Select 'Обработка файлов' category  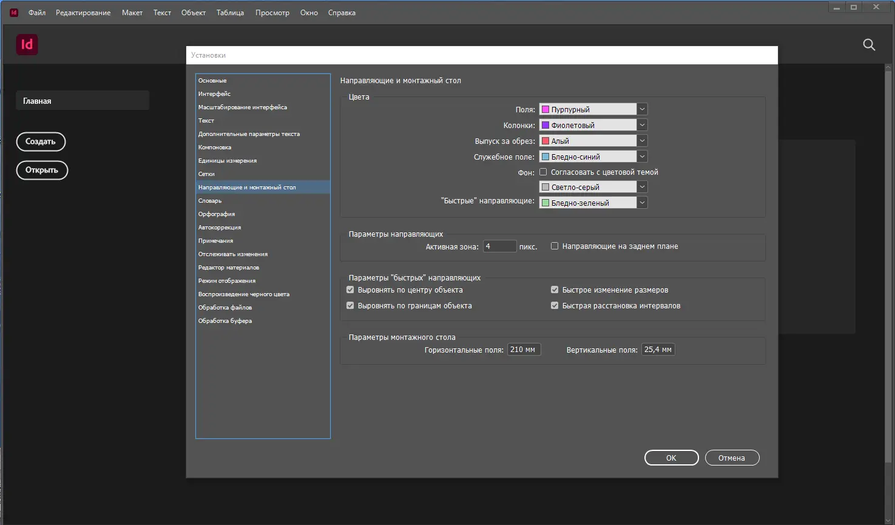pos(263,308)
